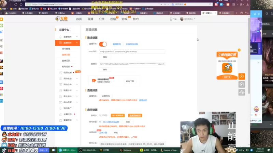
Task: Open 主播扶持 in the sidebar
Action: point(67,114)
